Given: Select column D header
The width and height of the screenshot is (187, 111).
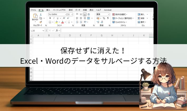Looking at the screenshot, I should click(x=70, y=35).
